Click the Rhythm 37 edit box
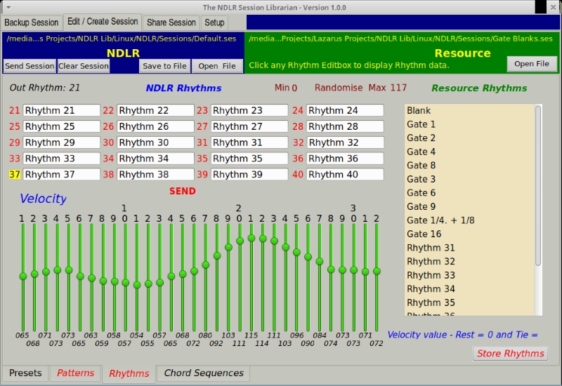 tap(61, 174)
